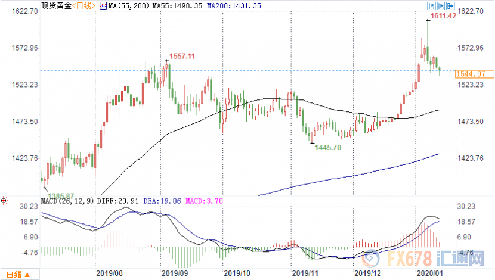Screen dimensions: 495x280
Task: Click the current price tag 1544.07
Action: (x=474, y=74)
